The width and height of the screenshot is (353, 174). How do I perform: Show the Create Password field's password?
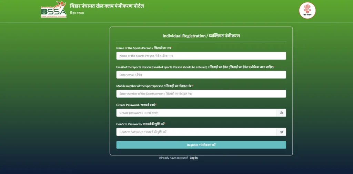pos(281,113)
